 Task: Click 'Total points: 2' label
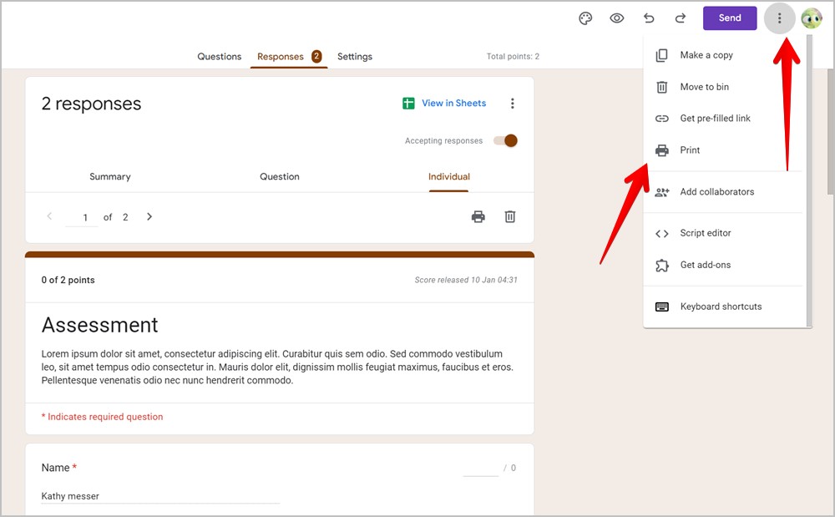point(513,57)
